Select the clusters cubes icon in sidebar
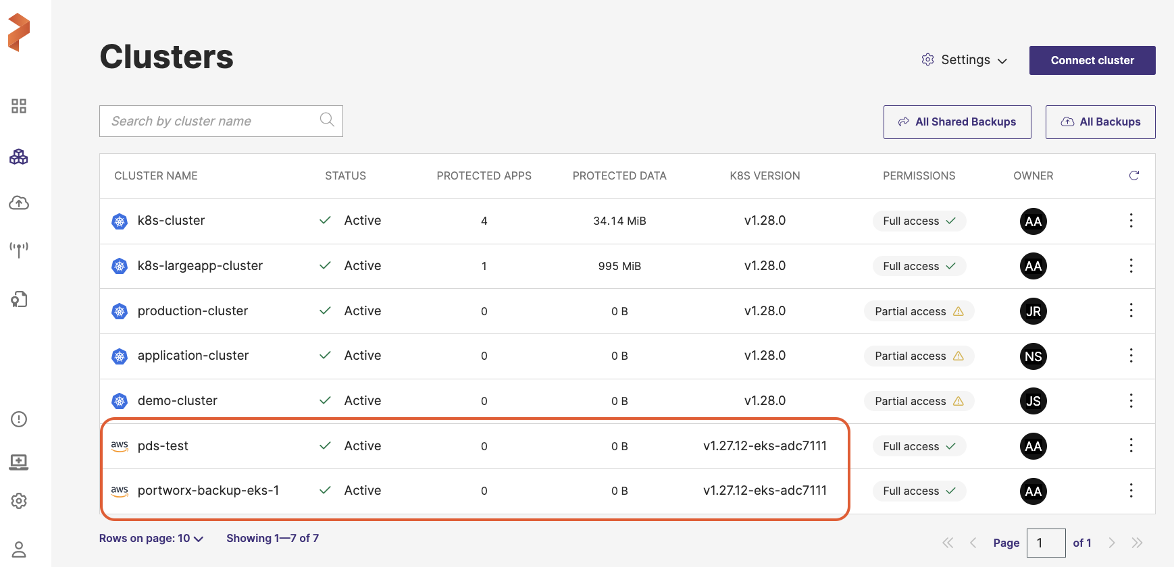Viewport: 1174px width, 567px height. [19, 157]
